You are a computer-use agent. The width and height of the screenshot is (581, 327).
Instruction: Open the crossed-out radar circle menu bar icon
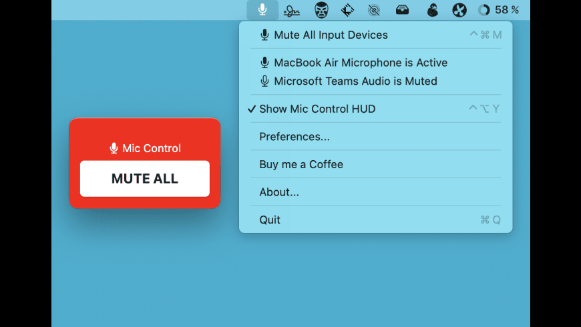(x=374, y=10)
